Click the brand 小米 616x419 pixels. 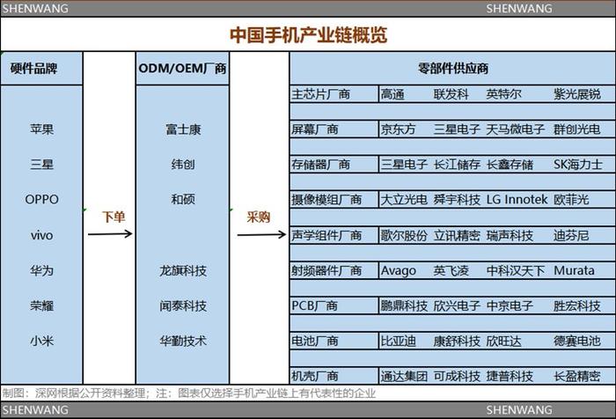coord(41,341)
